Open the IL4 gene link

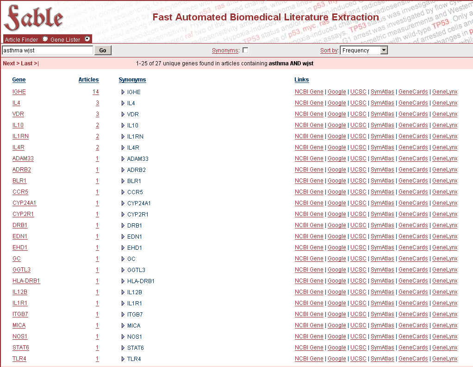(x=16, y=103)
